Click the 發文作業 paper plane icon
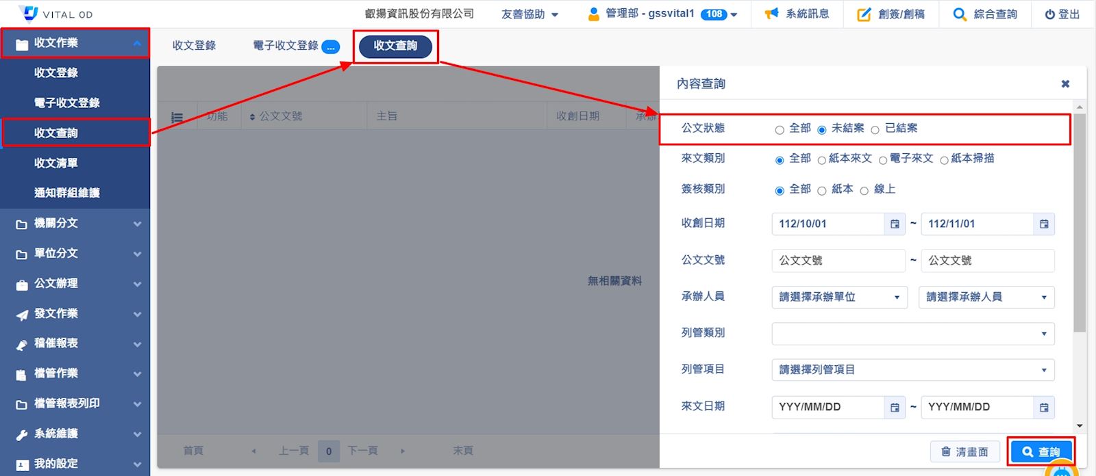Image resolution: width=1096 pixels, height=476 pixels. pos(22,314)
